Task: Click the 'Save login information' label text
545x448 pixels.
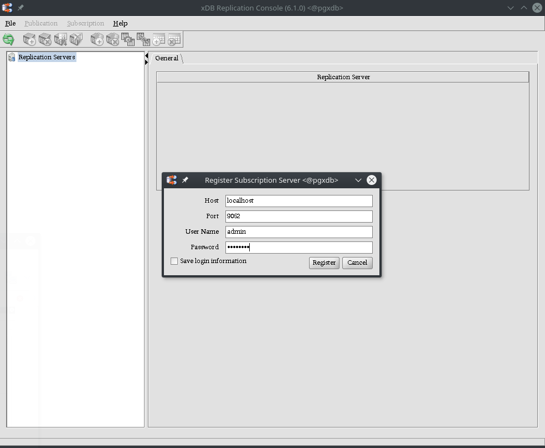Action: 213,261
